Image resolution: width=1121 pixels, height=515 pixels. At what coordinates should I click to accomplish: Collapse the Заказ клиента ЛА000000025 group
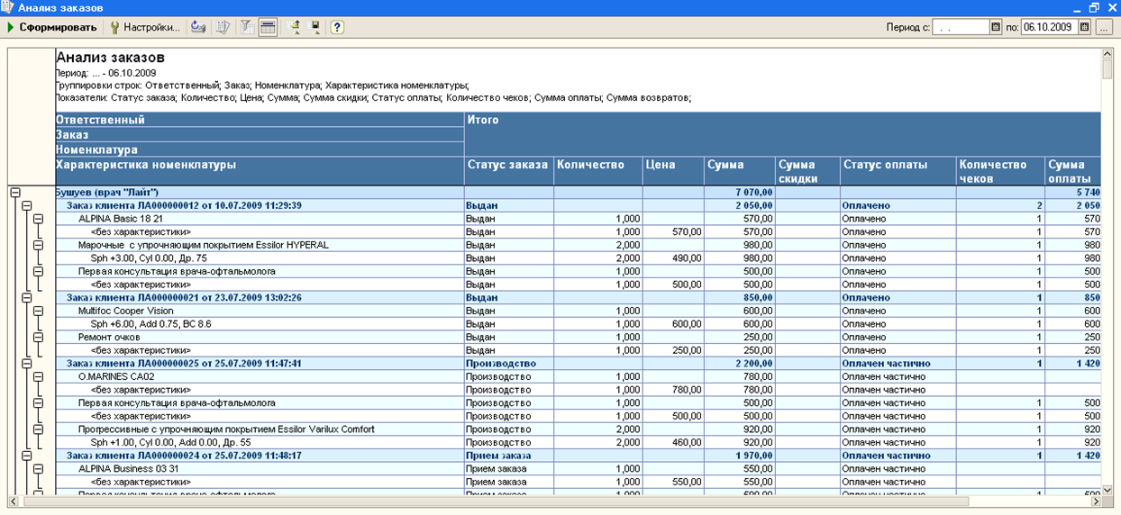pyautogui.click(x=26, y=363)
